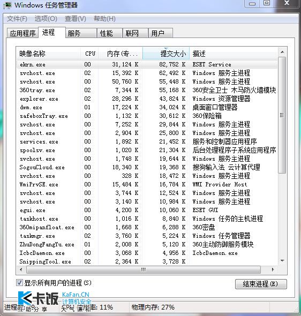Switch to the 进程 tab
301x316 pixels.
(x=52, y=32)
